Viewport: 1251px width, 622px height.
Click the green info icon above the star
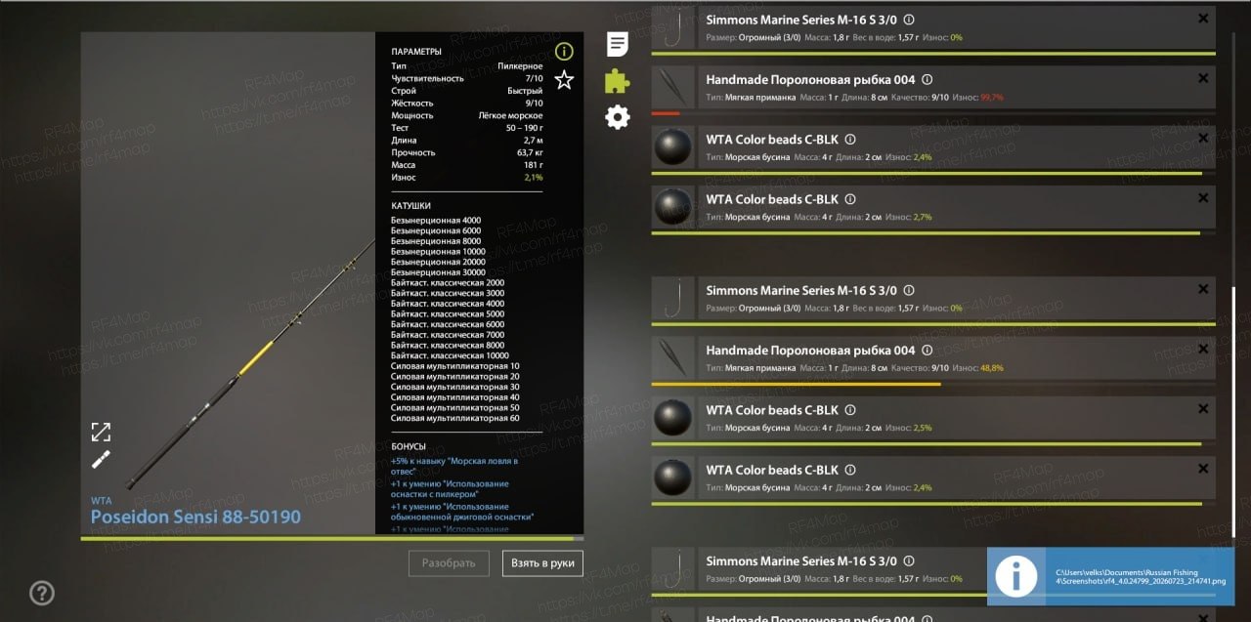pyautogui.click(x=564, y=52)
